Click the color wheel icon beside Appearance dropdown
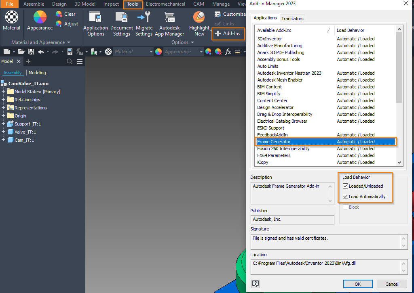 [158, 52]
